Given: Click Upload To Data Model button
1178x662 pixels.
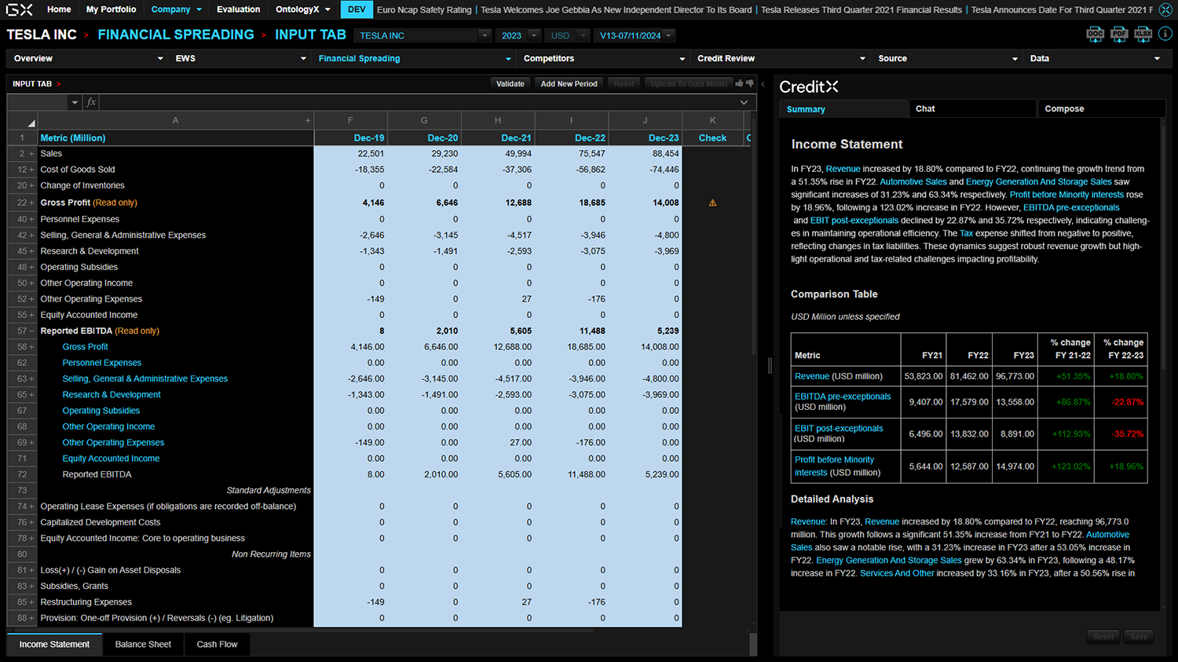Looking at the screenshot, I should [689, 84].
